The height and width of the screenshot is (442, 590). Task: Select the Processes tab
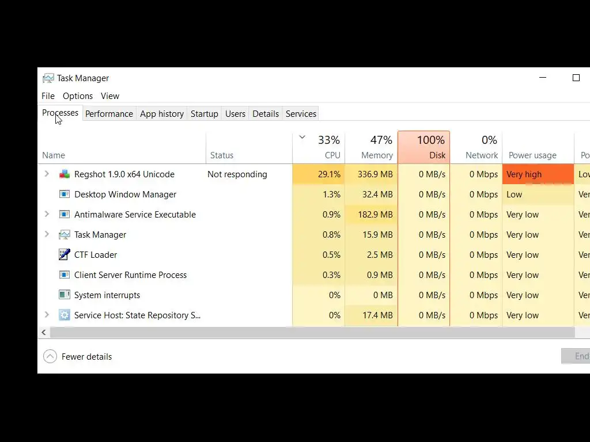point(60,113)
